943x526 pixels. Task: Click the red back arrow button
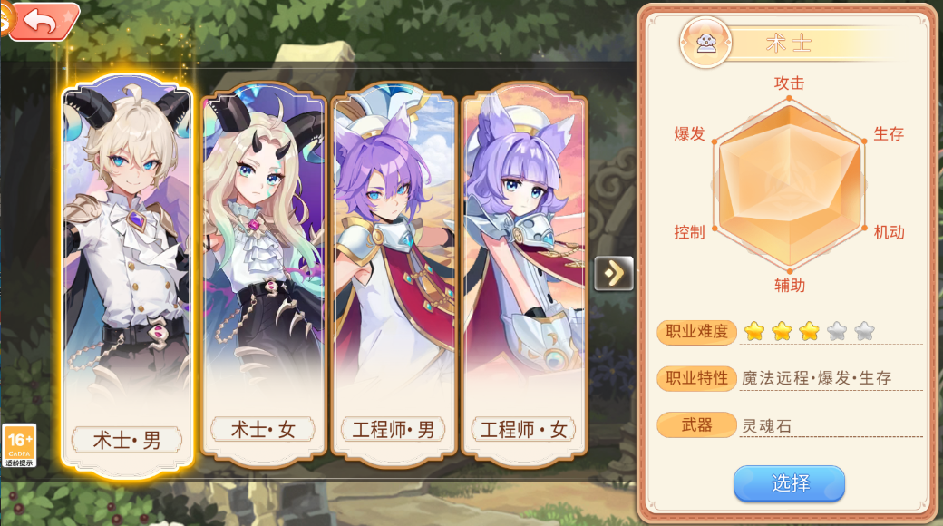44,21
